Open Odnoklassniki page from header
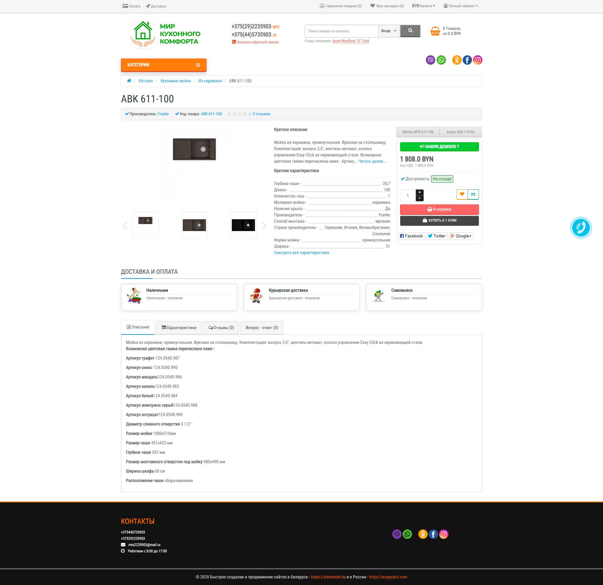603x585 pixels. coord(457,60)
